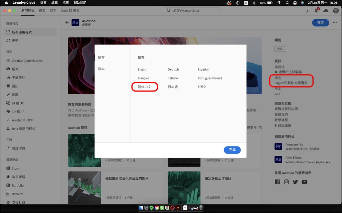
Task: Click 社群與論壇 link
Action: (x=283, y=125)
